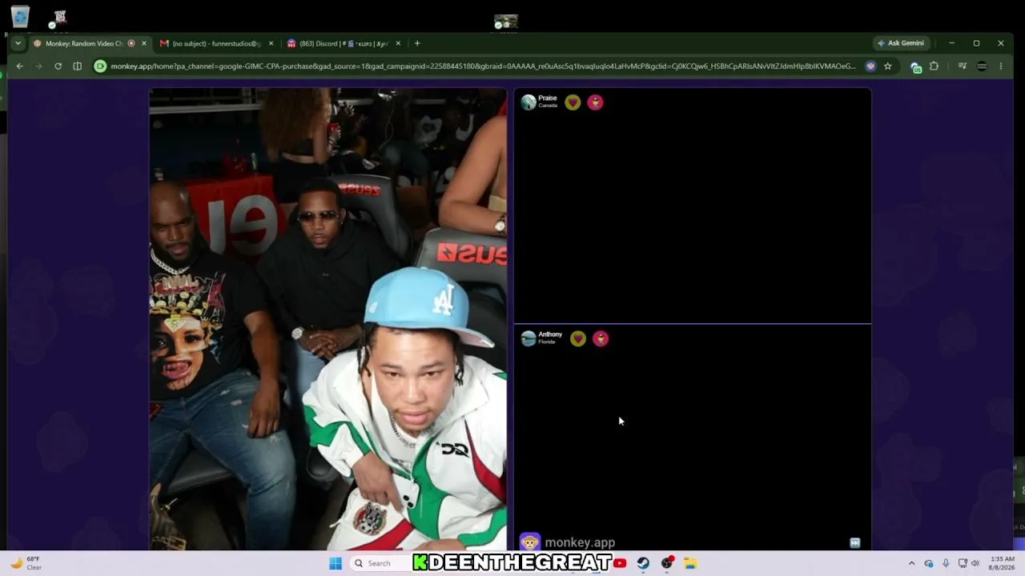This screenshot has width=1025, height=576.
Task: Click the Ask Gemini button
Action: pyautogui.click(x=901, y=43)
